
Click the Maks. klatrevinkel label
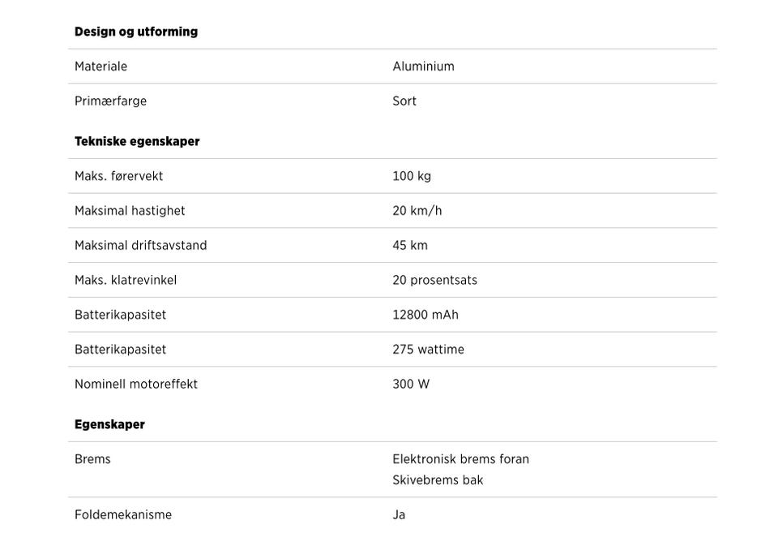(126, 280)
